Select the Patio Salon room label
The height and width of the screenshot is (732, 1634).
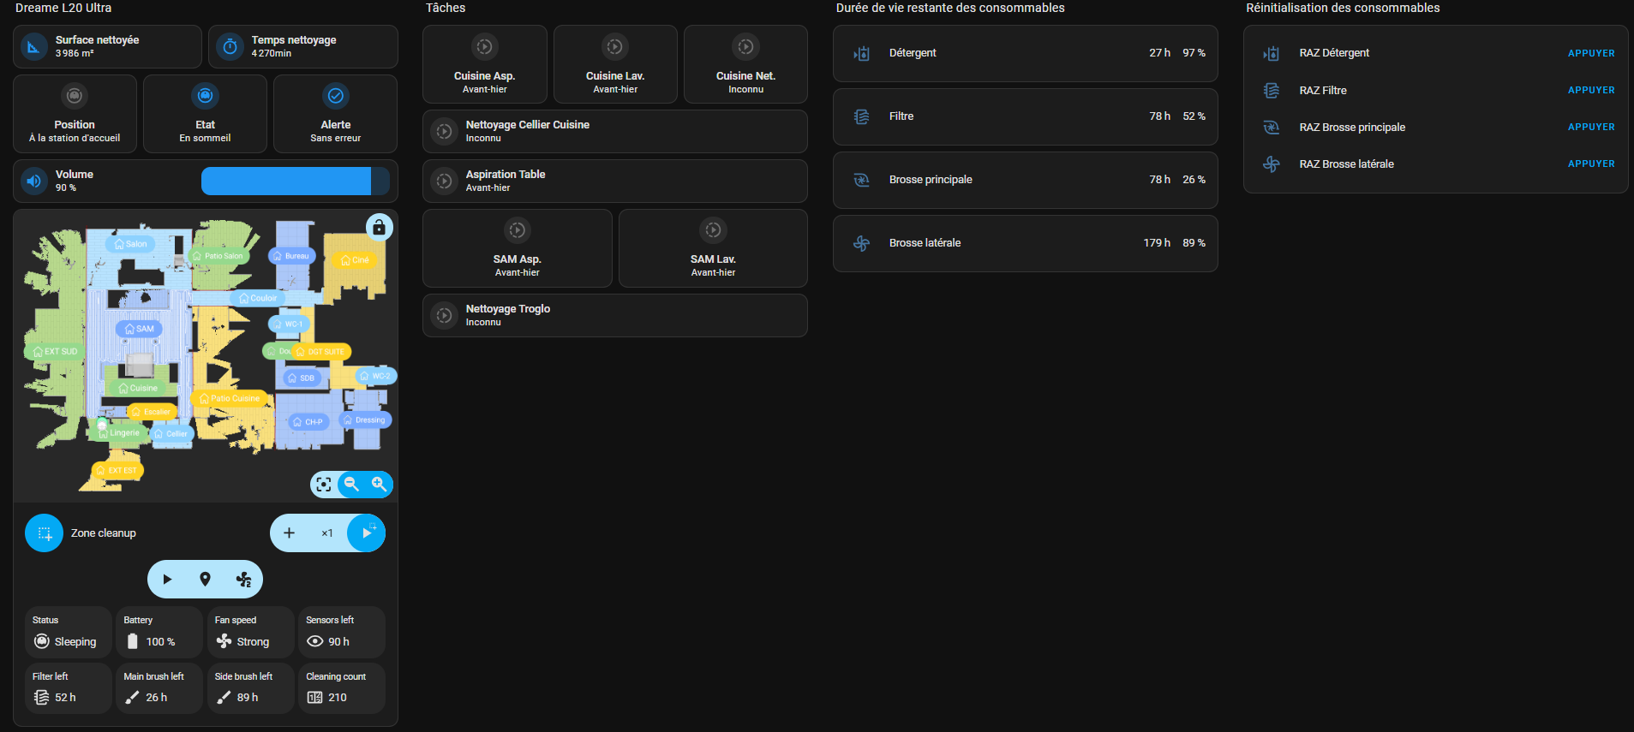(x=218, y=256)
